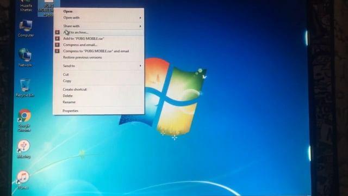Select the USB app shortcut above iTunes
Image resolution: width=348 pixels, height=196 pixels.
click(x=23, y=149)
